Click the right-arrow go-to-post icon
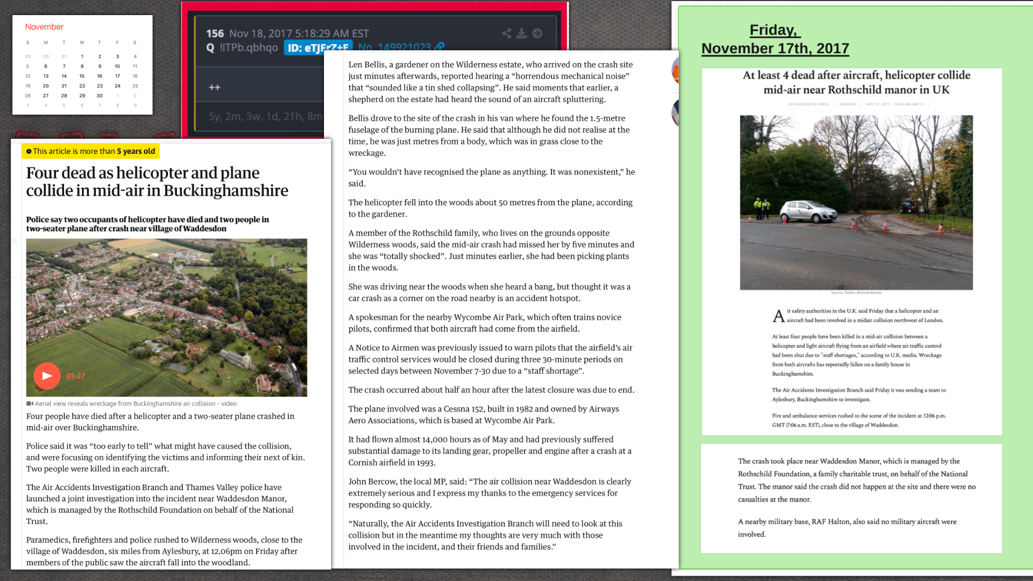Image resolution: width=1033 pixels, height=581 pixels. [x=537, y=33]
